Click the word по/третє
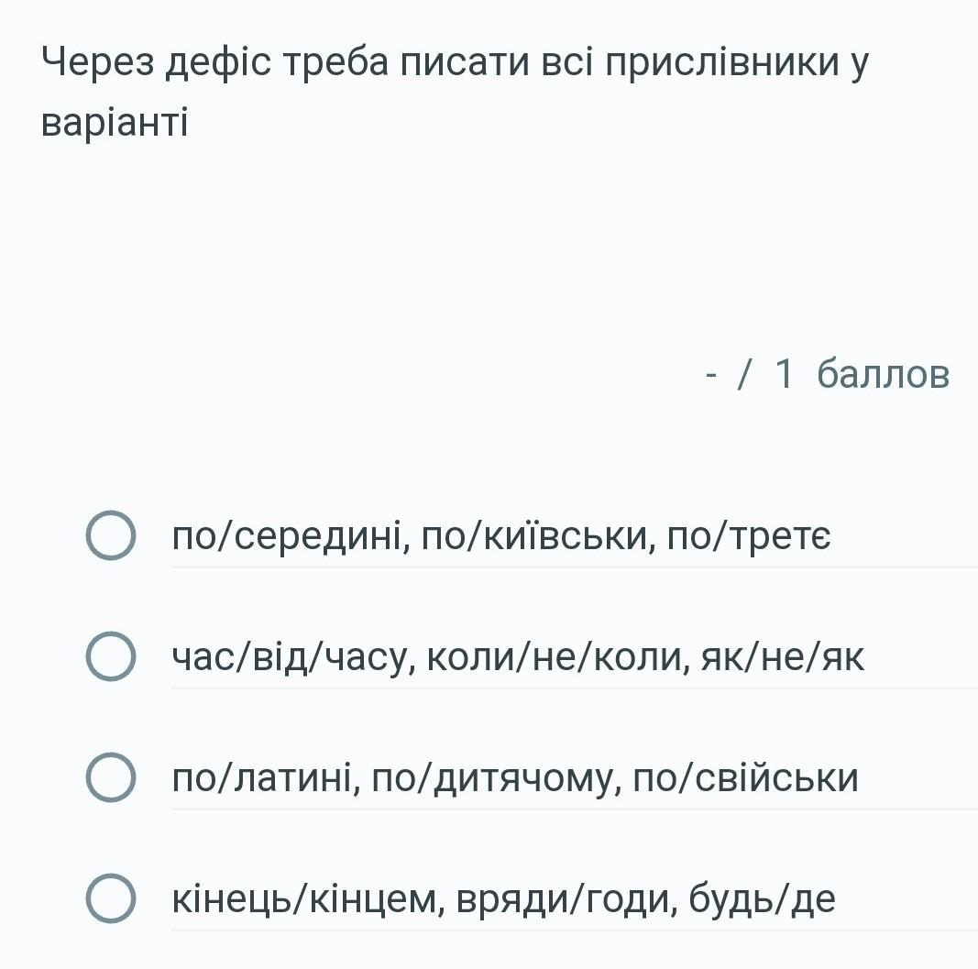This screenshot has height=969, width=978. tap(749, 536)
